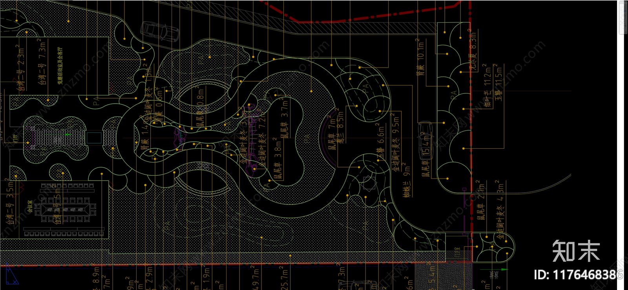Viewport: 628px width, 290px height.
Task: Select the 台湾二号 3.5m² label
Action: (x=10, y=202)
